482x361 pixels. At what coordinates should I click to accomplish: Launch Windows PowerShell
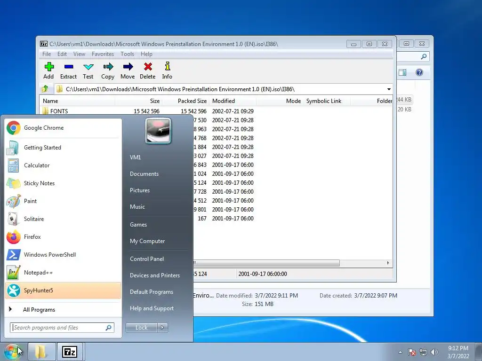click(63, 255)
